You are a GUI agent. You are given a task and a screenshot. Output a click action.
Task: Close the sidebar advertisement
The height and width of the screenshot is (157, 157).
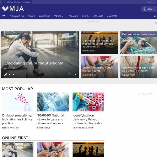point(151,94)
